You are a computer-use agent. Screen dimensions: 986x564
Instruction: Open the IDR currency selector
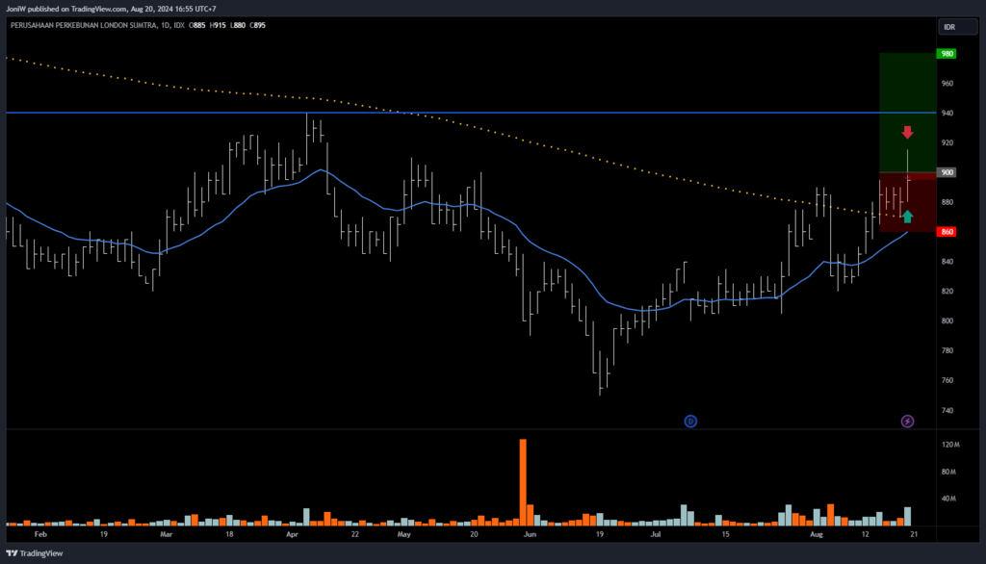tap(947, 26)
